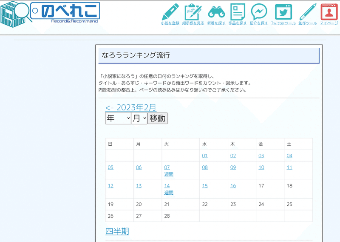Open the ranking for date 08
Image resolution: width=340 pixels, height=242 pixels.
(205, 167)
